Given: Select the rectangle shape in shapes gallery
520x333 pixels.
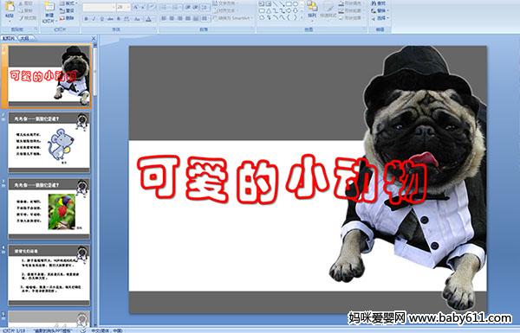Looking at the screenshot, I should pyautogui.click(x=289, y=3).
